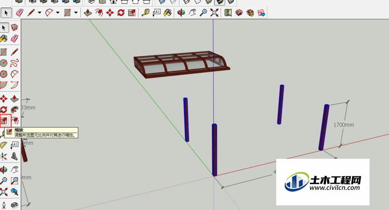Activate the Offset tool in the top toolbar
389x210 pixels.
pyautogui.click(x=99, y=13)
